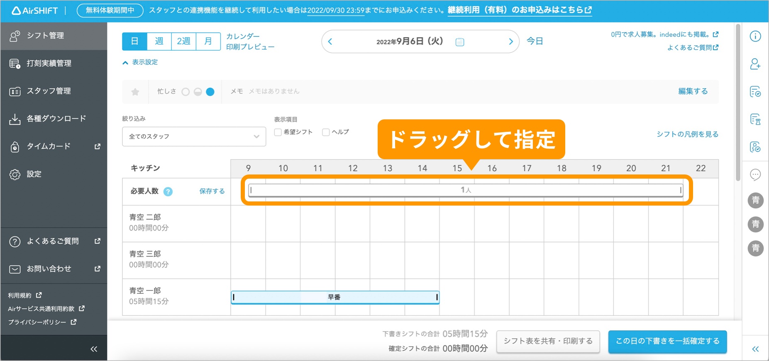
Task: Click the external link icon beside タイムカード
Action: click(98, 146)
